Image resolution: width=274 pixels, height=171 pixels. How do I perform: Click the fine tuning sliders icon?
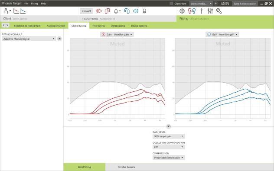pos(210,11)
